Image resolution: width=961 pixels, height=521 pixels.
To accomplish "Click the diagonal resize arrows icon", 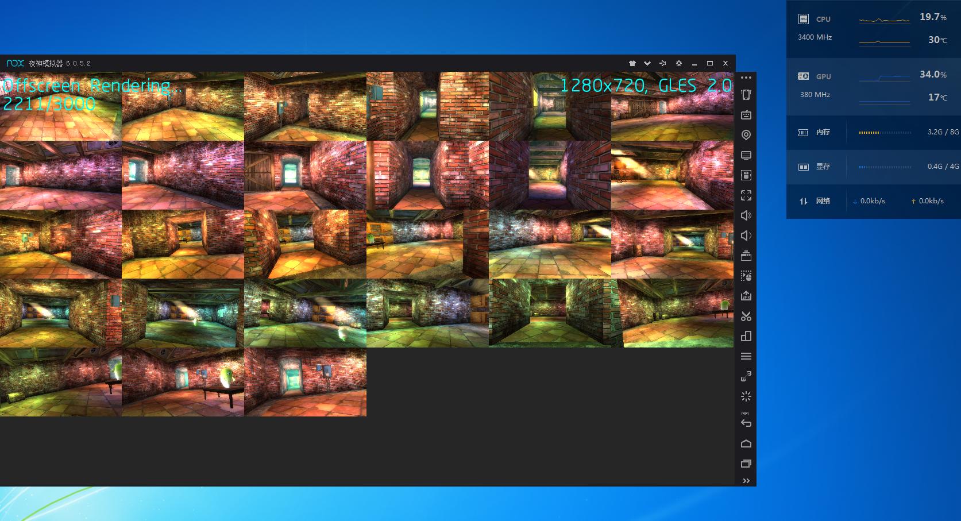I will tap(746, 376).
